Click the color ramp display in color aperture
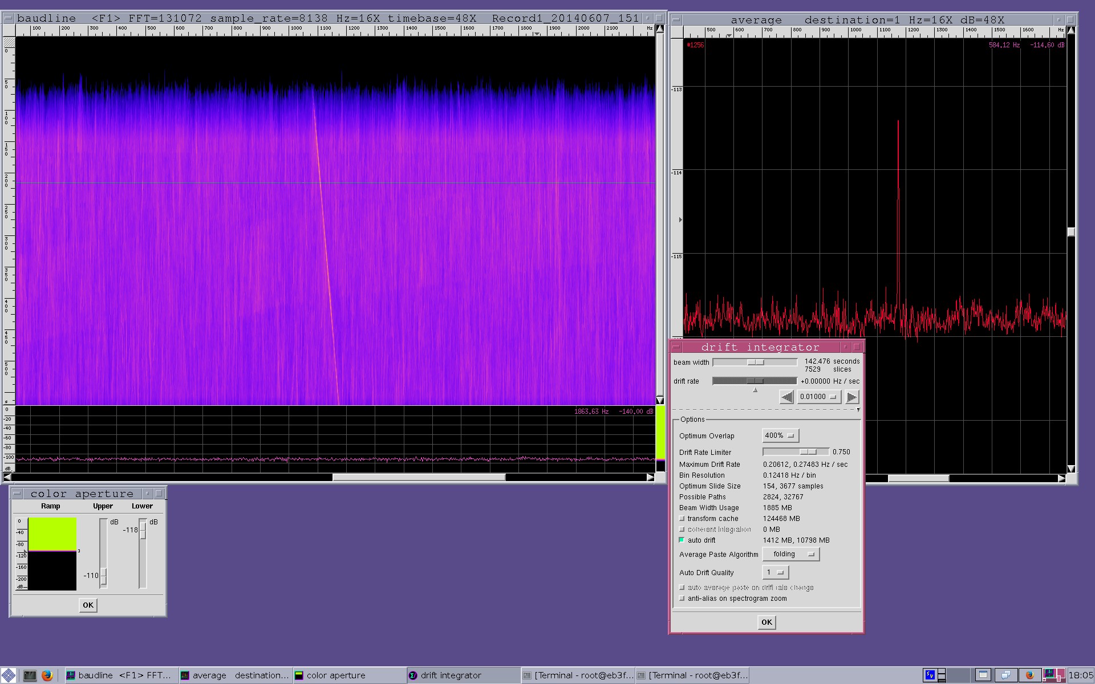This screenshot has width=1095, height=684. [x=52, y=553]
